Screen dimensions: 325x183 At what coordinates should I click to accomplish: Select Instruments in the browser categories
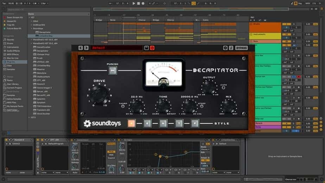tap(13, 47)
